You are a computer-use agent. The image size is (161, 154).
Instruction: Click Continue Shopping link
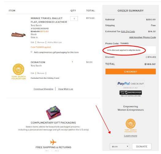[43, 89]
